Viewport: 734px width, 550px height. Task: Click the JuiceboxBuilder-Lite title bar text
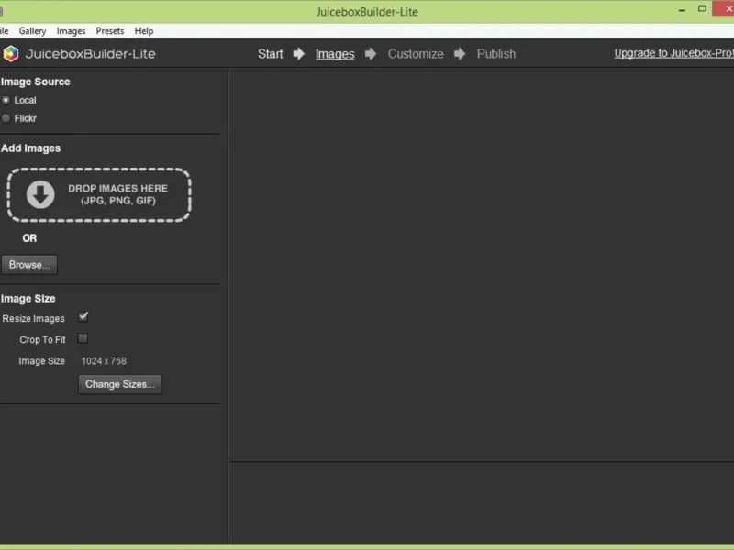(x=367, y=12)
